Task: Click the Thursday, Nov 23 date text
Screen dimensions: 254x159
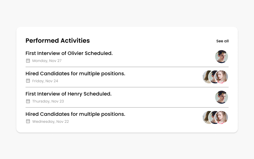Action: [x=48, y=101]
